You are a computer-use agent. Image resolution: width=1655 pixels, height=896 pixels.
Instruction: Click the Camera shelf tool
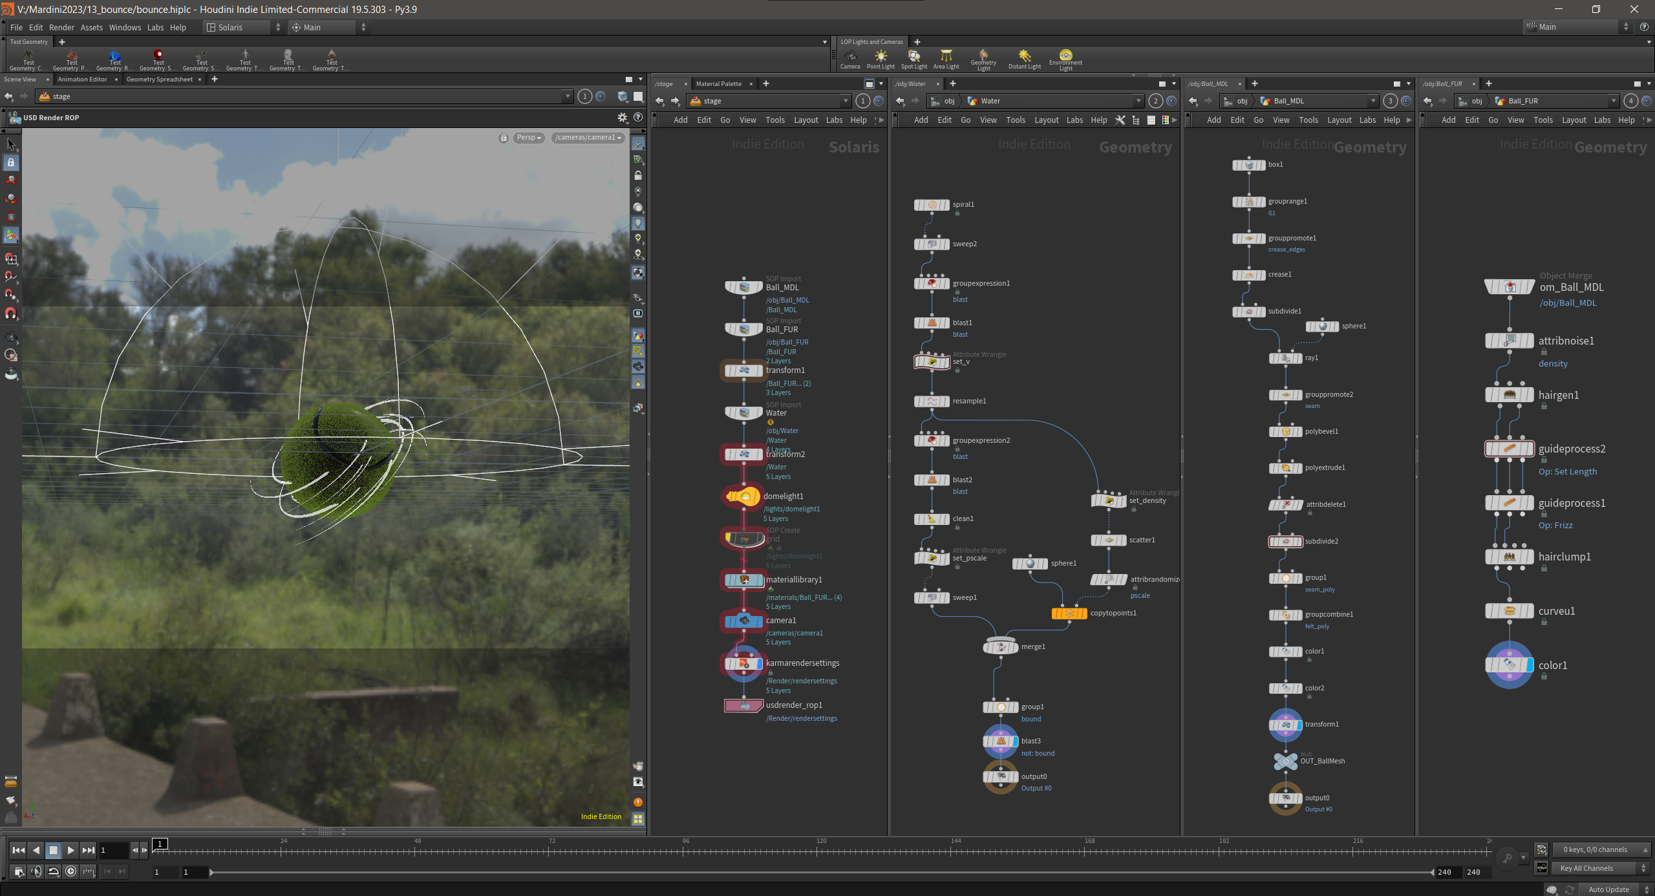849,59
